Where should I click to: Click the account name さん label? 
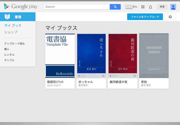[135, 7]
